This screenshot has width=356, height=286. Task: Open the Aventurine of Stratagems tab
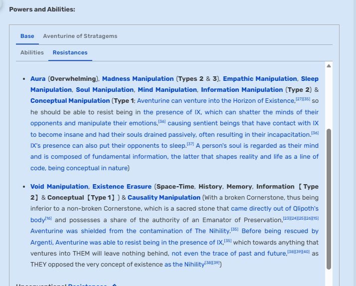(80, 36)
